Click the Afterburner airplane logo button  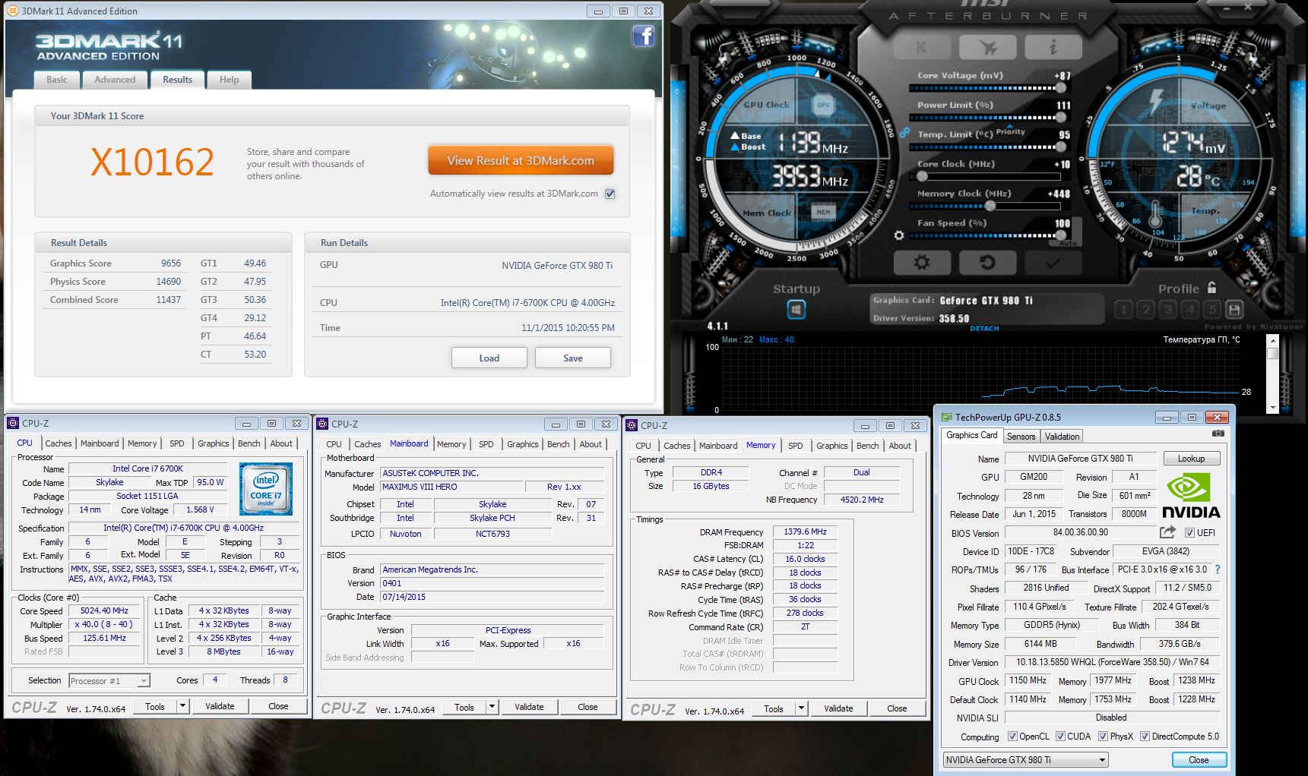coord(987,48)
